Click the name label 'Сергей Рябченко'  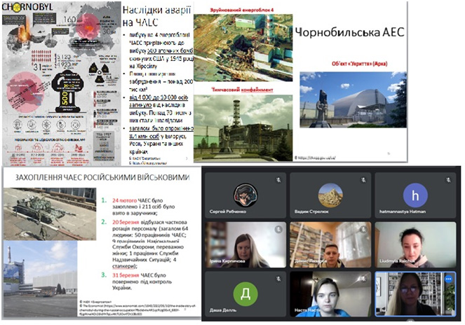(228, 212)
